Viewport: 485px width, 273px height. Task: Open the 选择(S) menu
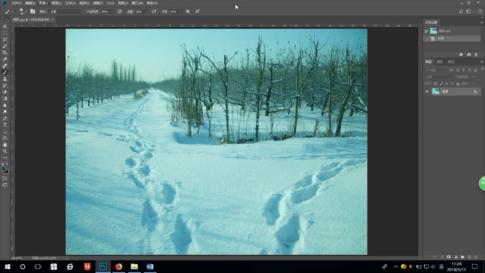click(84, 3)
